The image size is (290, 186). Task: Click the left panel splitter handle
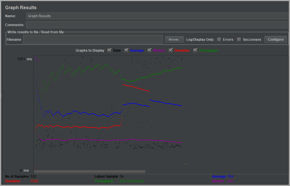(x=1, y=95)
